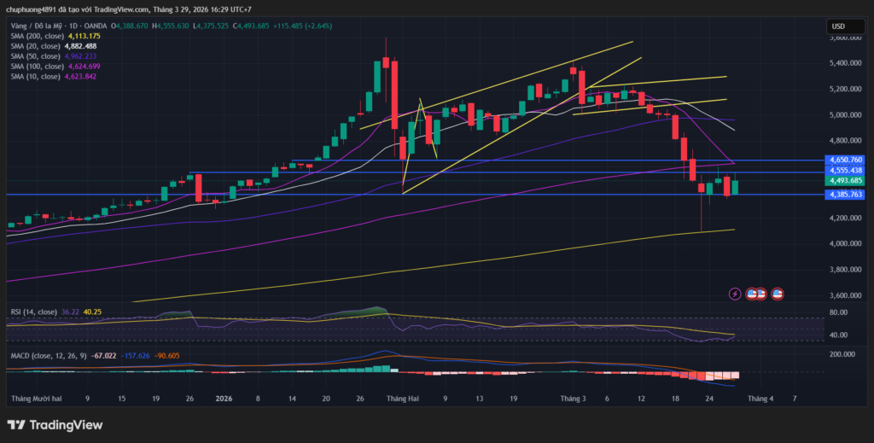Screen dimensions: 874x443
Task: Click the purple lightning bolt icon
Action: 735,294
